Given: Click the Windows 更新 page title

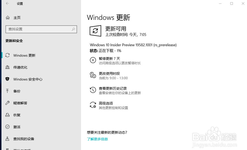Looking at the screenshot, I should (109, 18).
